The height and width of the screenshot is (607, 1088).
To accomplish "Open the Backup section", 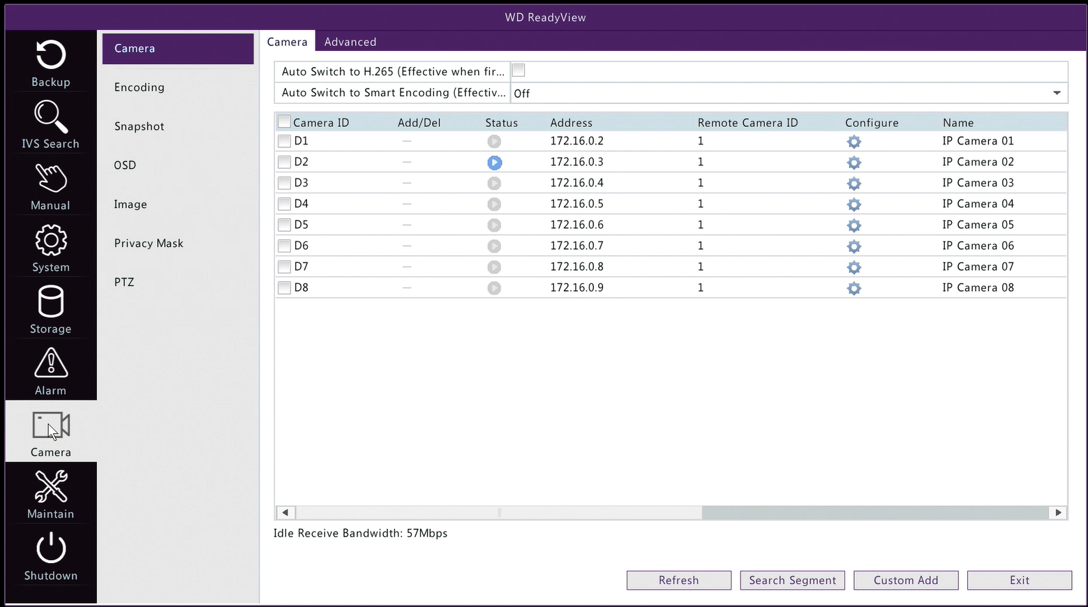I will pyautogui.click(x=51, y=63).
